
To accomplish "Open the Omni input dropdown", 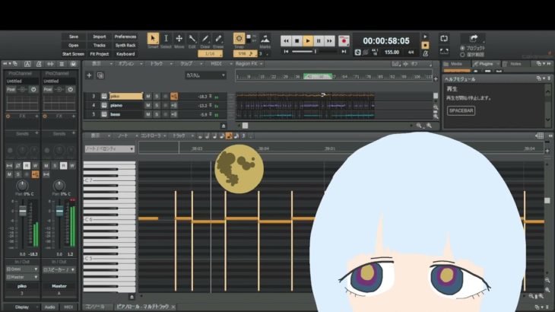I will (x=22, y=269).
